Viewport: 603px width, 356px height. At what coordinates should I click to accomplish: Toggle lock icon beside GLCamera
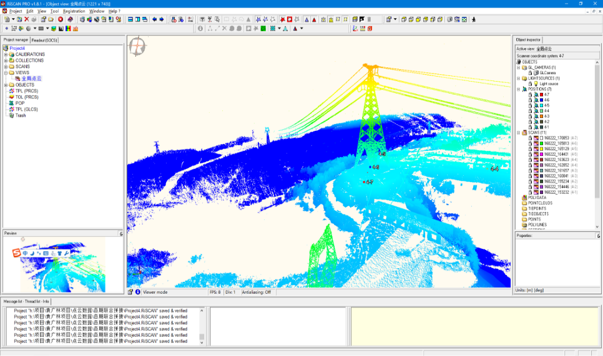[x=530, y=73]
